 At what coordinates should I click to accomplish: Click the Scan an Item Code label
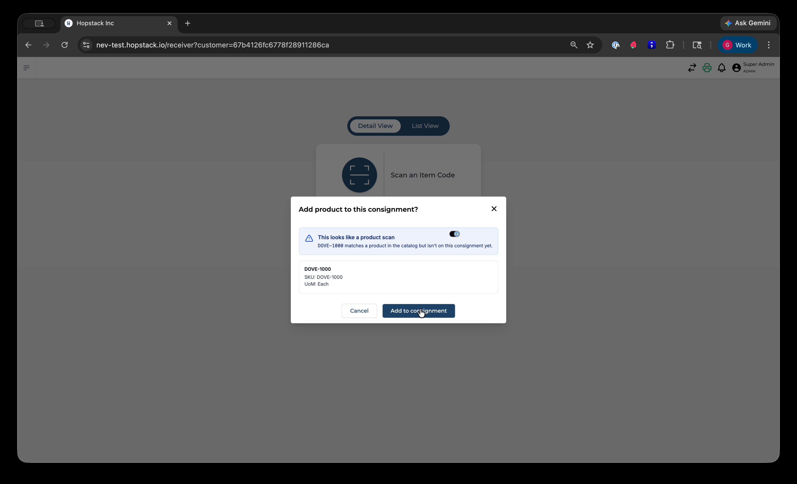click(423, 175)
